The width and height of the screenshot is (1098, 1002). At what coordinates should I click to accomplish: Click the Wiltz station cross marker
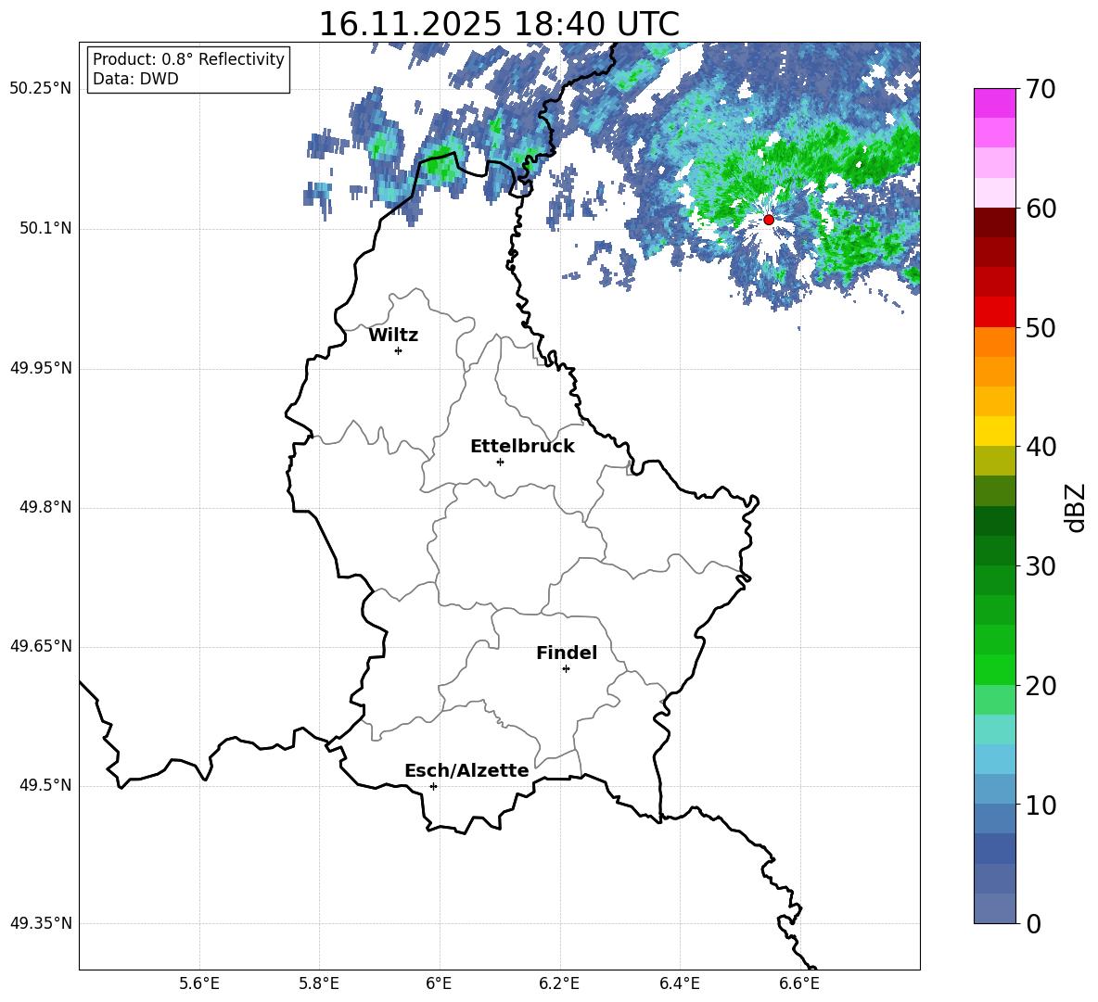399,350
